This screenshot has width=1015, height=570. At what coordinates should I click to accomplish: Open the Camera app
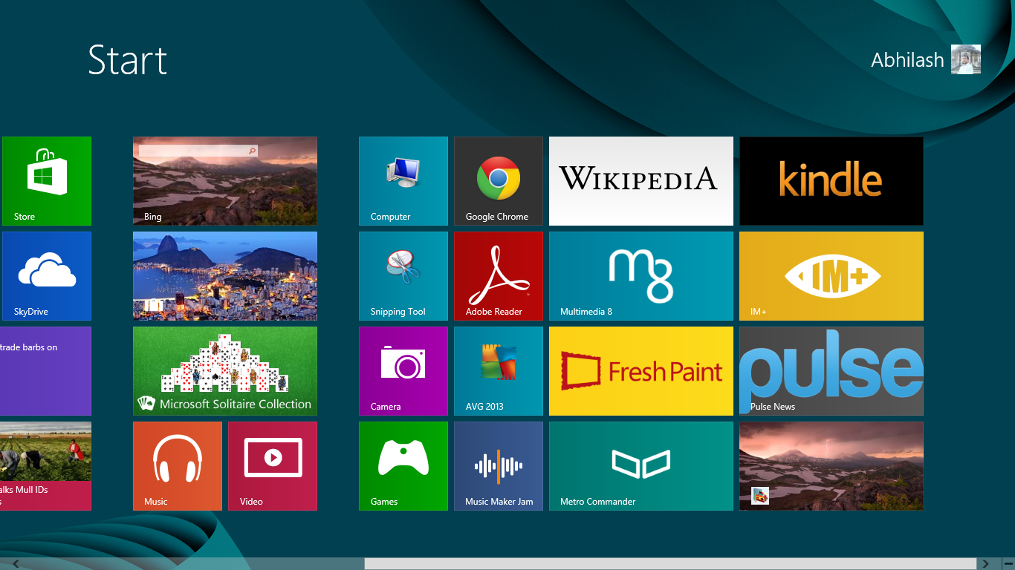pyautogui.click(x=403, y=371)
